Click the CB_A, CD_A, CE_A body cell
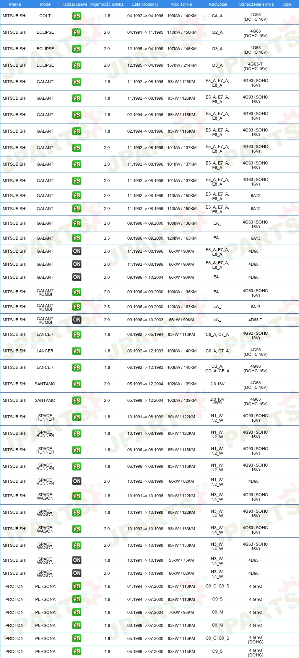This screenshot has width=299, height=658. pos(217,368)
